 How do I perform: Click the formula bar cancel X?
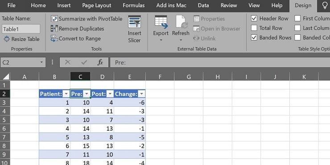click(x=68, y=62)
